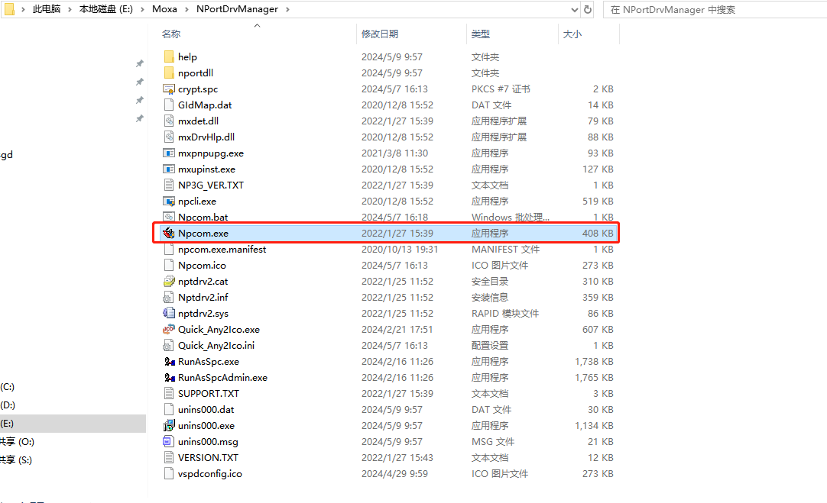Viewport: 827px width, 503px height.
Task: Expand the chevron after 本地磁盘 (E:) breadcrumb
Action: coord(142,9)
